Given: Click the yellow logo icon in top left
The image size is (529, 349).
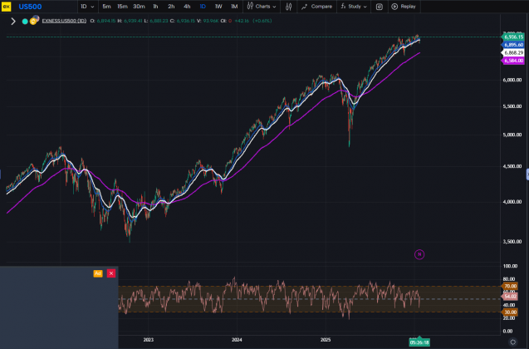Looking at the screenshot, I should pos(6,6).
